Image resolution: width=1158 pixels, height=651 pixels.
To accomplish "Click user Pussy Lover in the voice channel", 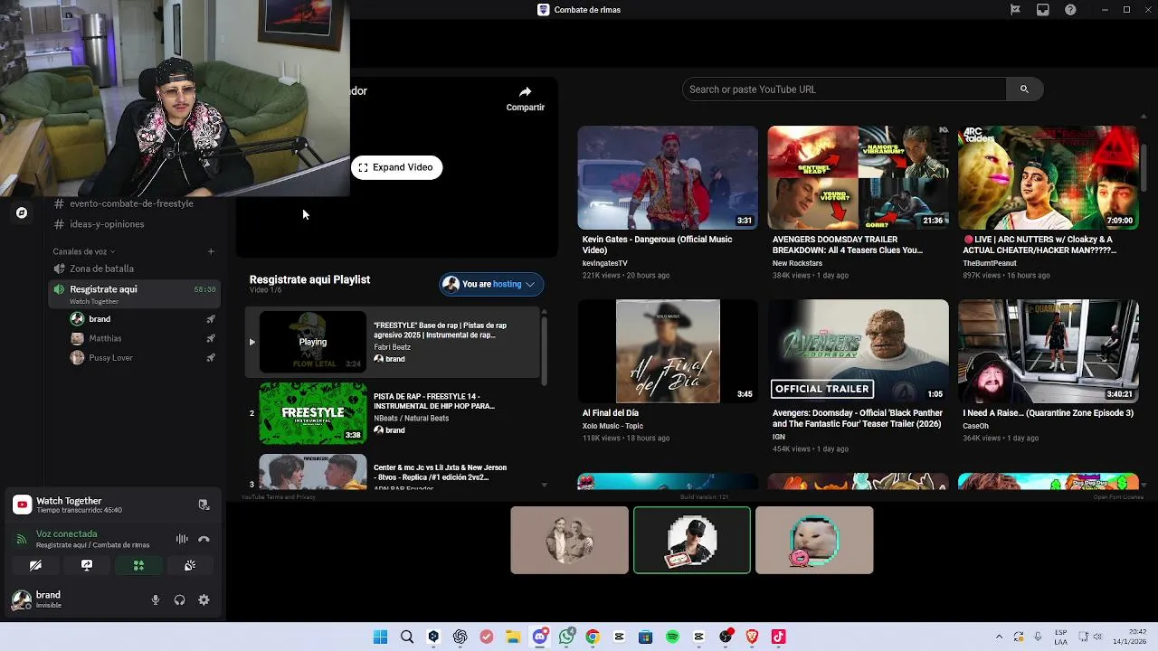I will pos(110,358).
